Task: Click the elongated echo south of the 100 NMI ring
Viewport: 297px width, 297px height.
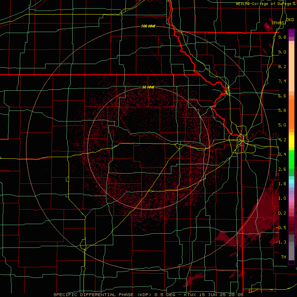Action: [194, 279]
